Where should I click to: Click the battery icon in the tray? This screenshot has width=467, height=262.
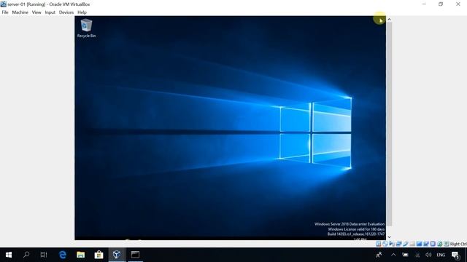pyautogui.click(x=405, y=255)
